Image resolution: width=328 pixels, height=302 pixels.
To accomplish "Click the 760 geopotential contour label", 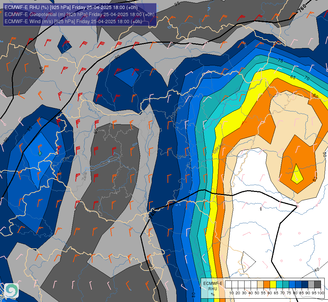I will coord(303,8).
